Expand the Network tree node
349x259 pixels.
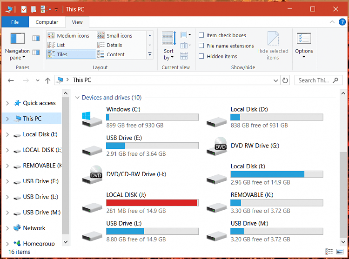coord(7,228)
